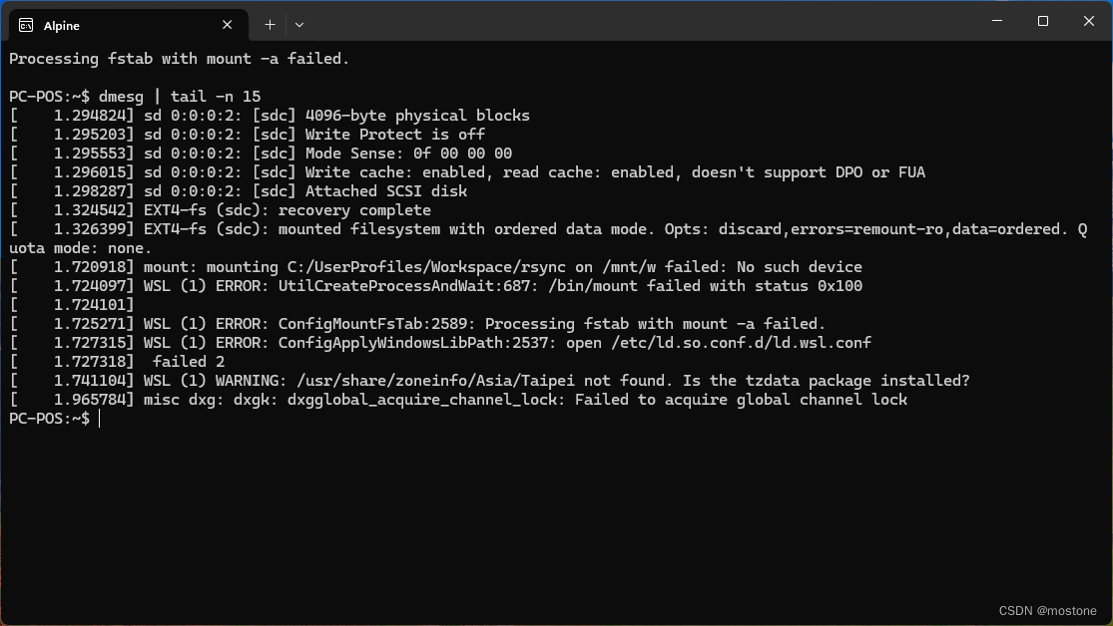This screenshot has width=1113, height=626.
Task: Click the close button of the terminal window
Action: click(x=1087, y=20)
